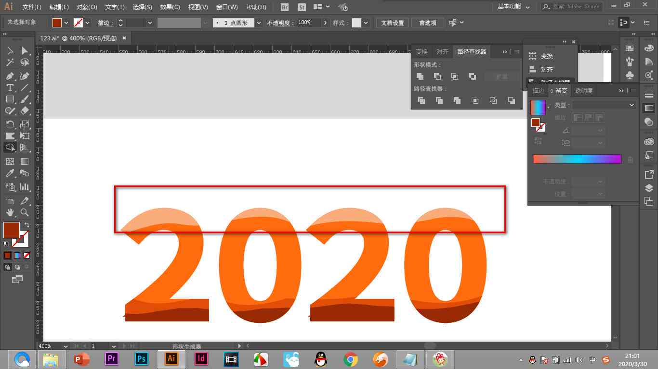
Task: Choose the Magic Wand tool
Action: coord(10,62)
